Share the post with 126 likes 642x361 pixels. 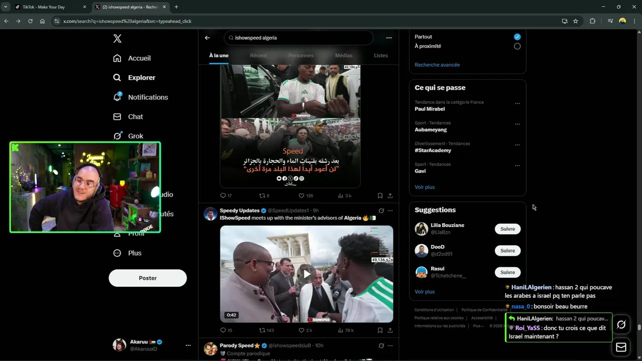pos(390,196)
